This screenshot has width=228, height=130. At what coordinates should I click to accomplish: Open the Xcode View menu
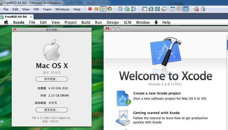[x=55, y=22]
